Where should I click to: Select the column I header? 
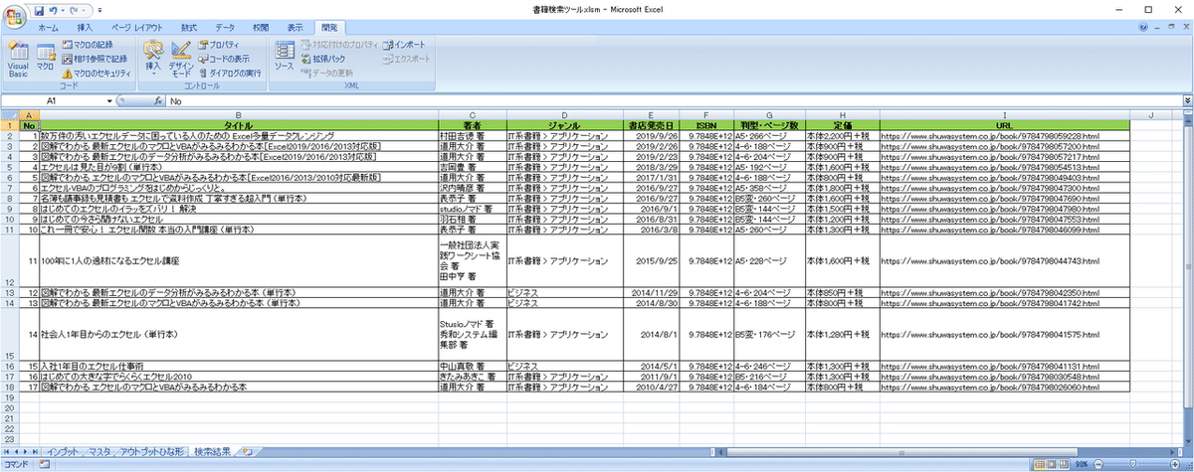click(x=1004, y=114)
